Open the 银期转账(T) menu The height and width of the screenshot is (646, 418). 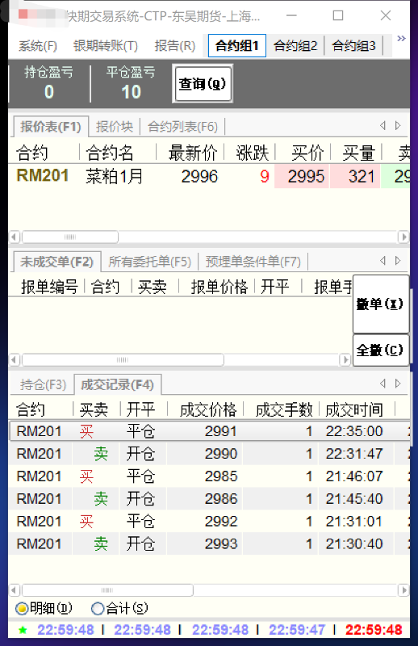point(106,46)
